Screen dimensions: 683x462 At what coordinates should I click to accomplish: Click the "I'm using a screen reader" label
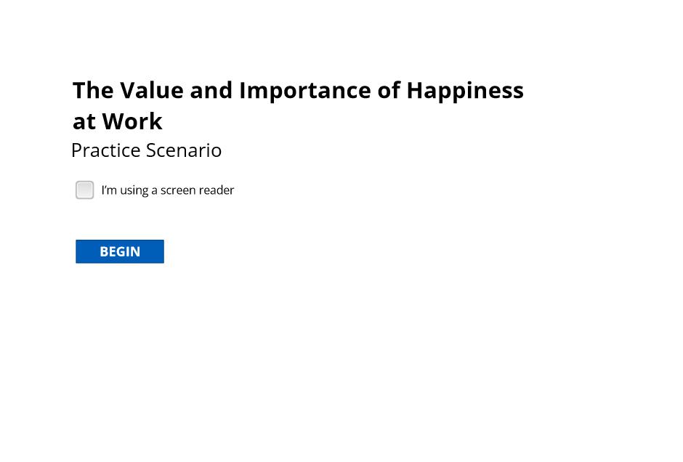(x=168, y=190)
